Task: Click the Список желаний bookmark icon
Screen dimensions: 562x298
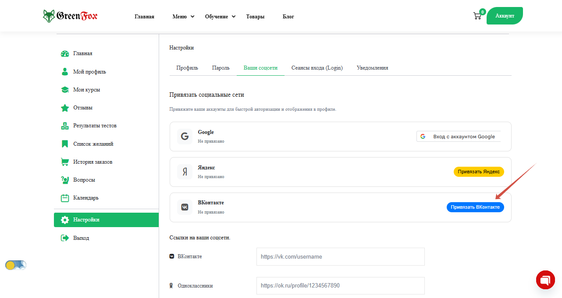Action: 65,144
